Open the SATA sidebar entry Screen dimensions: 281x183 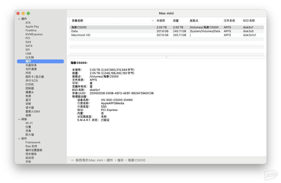[29, 46]
